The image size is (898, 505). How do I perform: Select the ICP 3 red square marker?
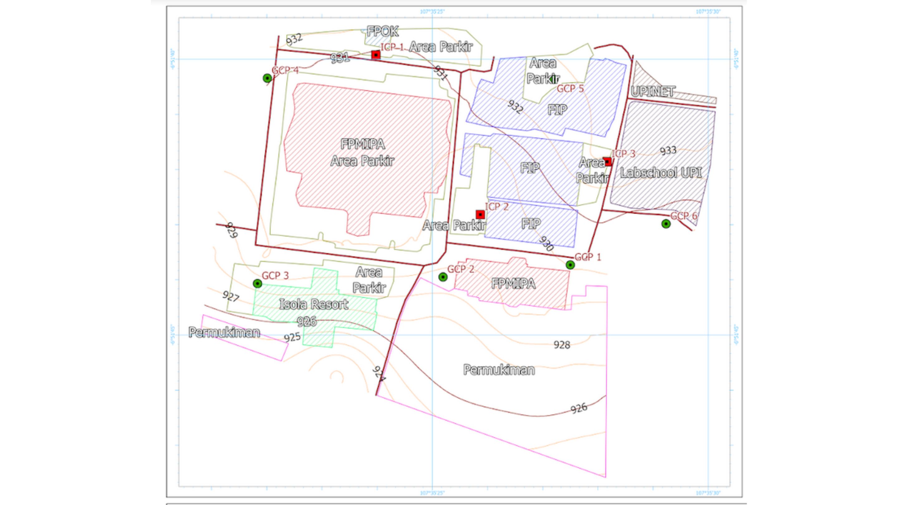click(608, 161)
